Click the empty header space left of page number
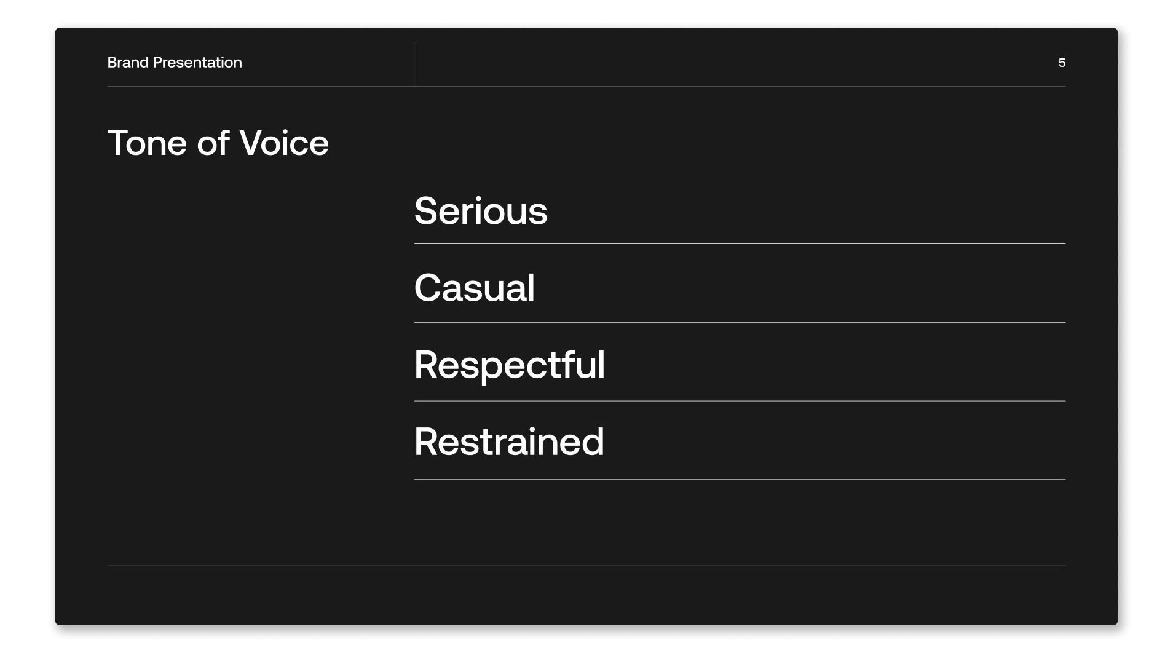The height and width of the screenshot is (653, 1173). [x=738, y=63]
